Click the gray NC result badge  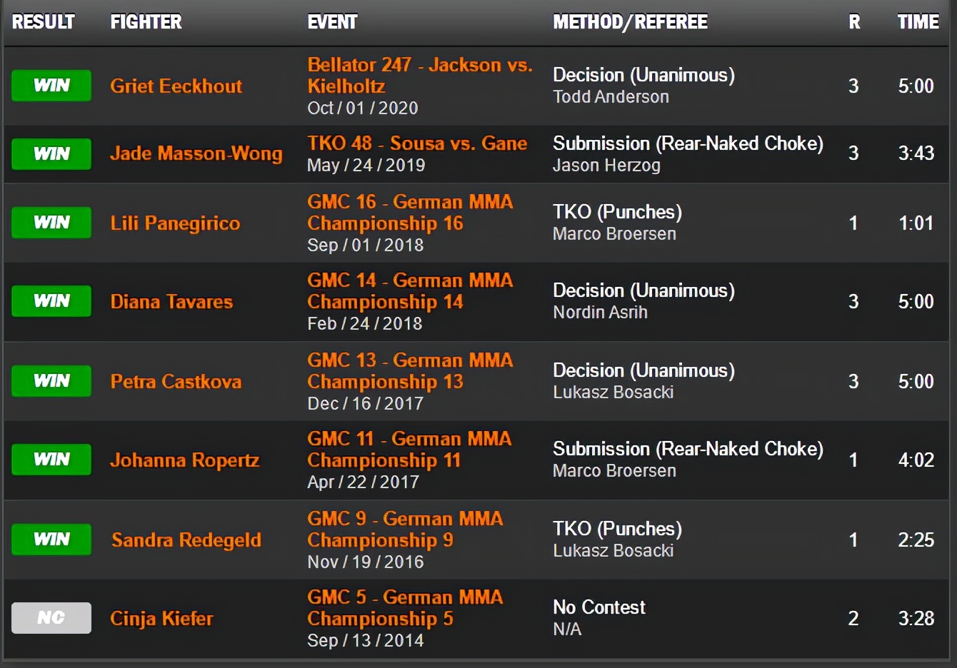coord(51,618)
